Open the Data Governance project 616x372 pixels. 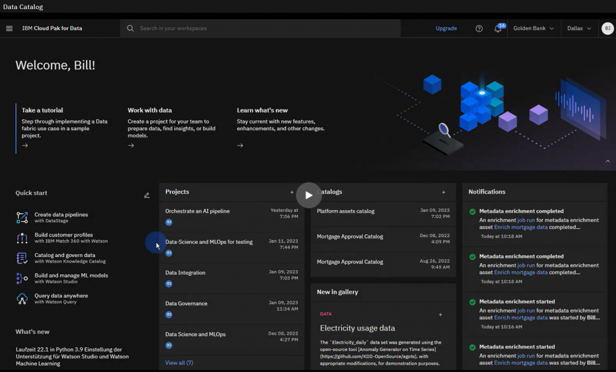click(188, 303)
